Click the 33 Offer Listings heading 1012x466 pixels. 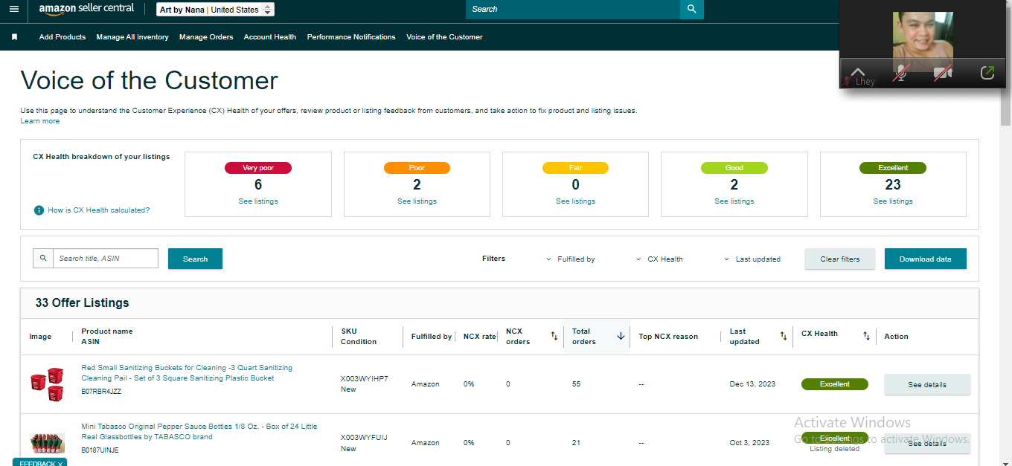click(82, 303)
